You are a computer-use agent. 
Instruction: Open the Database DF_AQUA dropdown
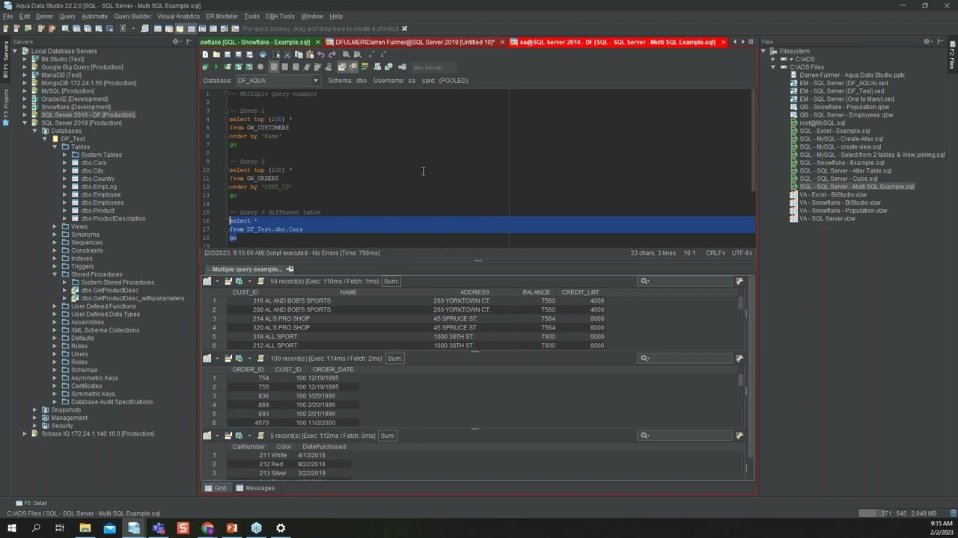point(315,81)
